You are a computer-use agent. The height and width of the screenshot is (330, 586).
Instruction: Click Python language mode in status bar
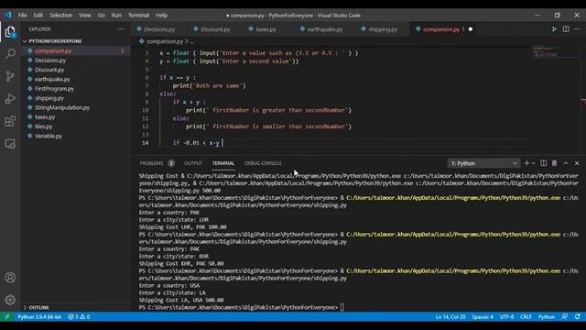(x=547, y=316)
